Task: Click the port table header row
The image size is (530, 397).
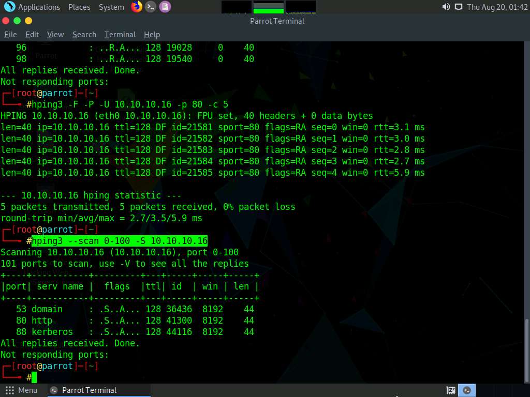Action: point(130,286)
